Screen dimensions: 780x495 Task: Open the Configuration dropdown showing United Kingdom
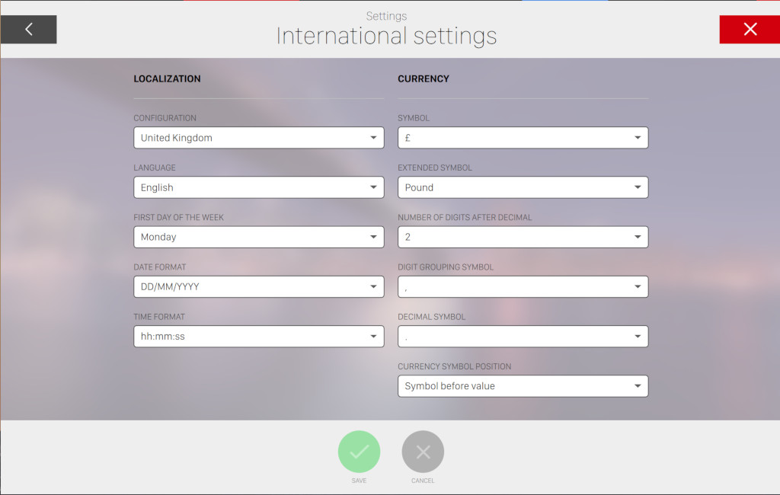pos(258,138)
